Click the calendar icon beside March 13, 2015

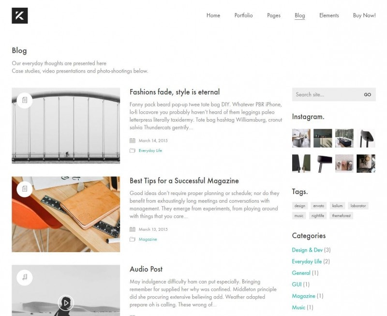click(x=133, y=229)
